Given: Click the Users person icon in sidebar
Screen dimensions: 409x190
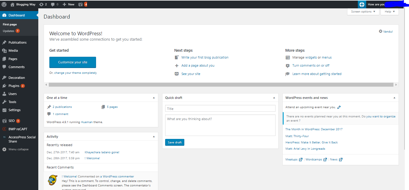Looking at the screenshot, I should click(x=4, y=94).
